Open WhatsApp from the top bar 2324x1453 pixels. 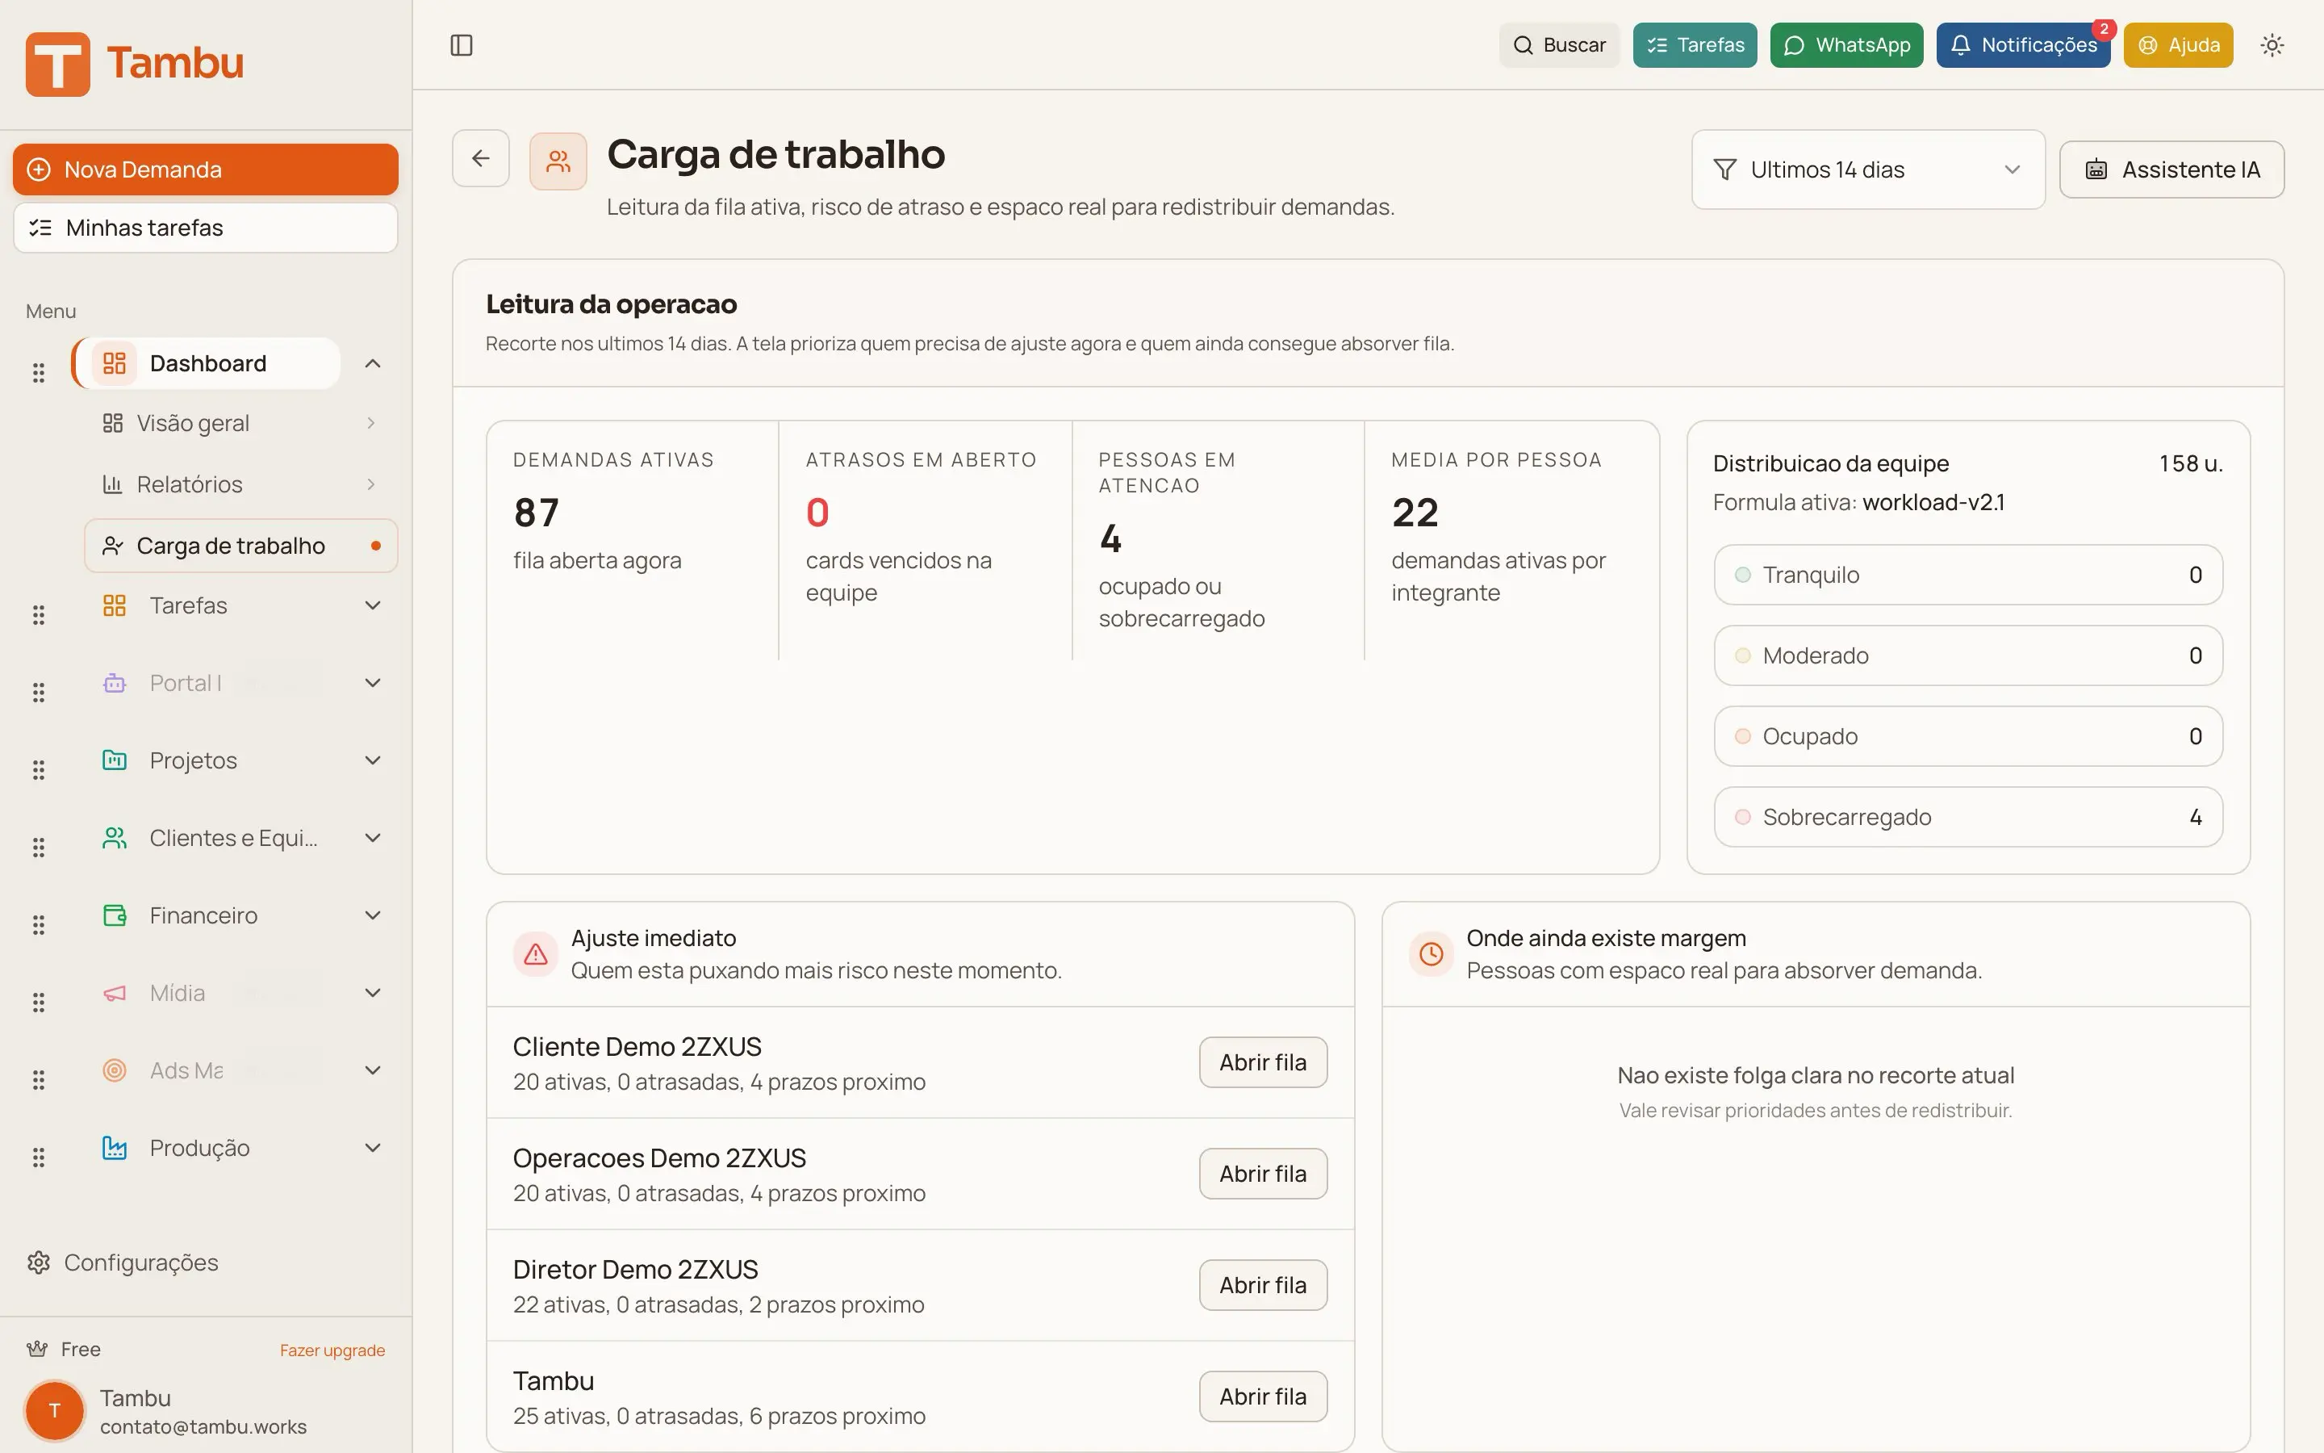point(1845,44)
